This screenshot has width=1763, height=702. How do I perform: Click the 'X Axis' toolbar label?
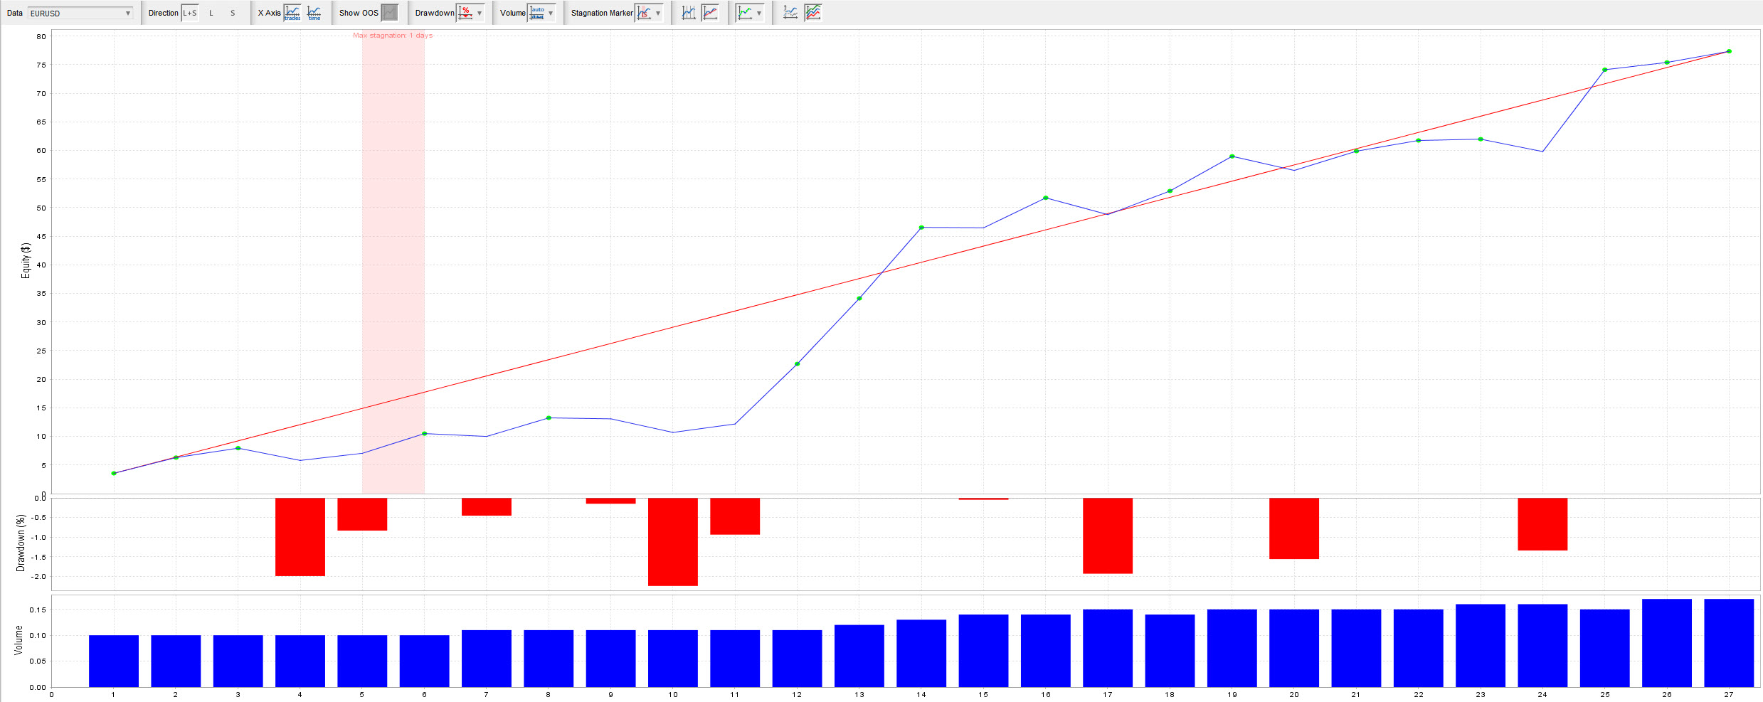click(x=269, y=13)
